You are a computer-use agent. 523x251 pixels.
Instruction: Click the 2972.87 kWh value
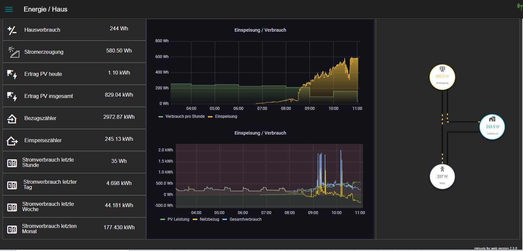click(119, 117)
